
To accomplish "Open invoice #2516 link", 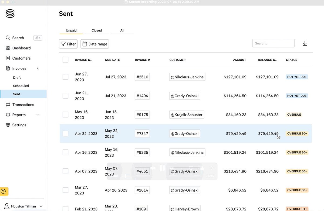I will click(142, 77).
